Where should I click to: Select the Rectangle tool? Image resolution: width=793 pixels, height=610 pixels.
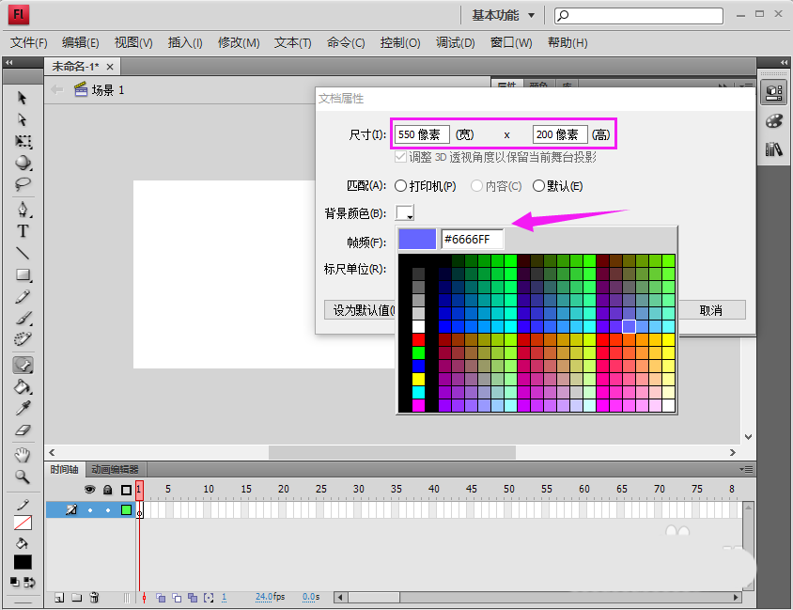(x=23, y=274)
